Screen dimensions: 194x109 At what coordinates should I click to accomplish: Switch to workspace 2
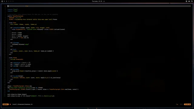click(x=7, y=1)
